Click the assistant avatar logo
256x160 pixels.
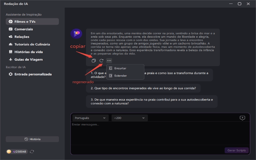76,34
